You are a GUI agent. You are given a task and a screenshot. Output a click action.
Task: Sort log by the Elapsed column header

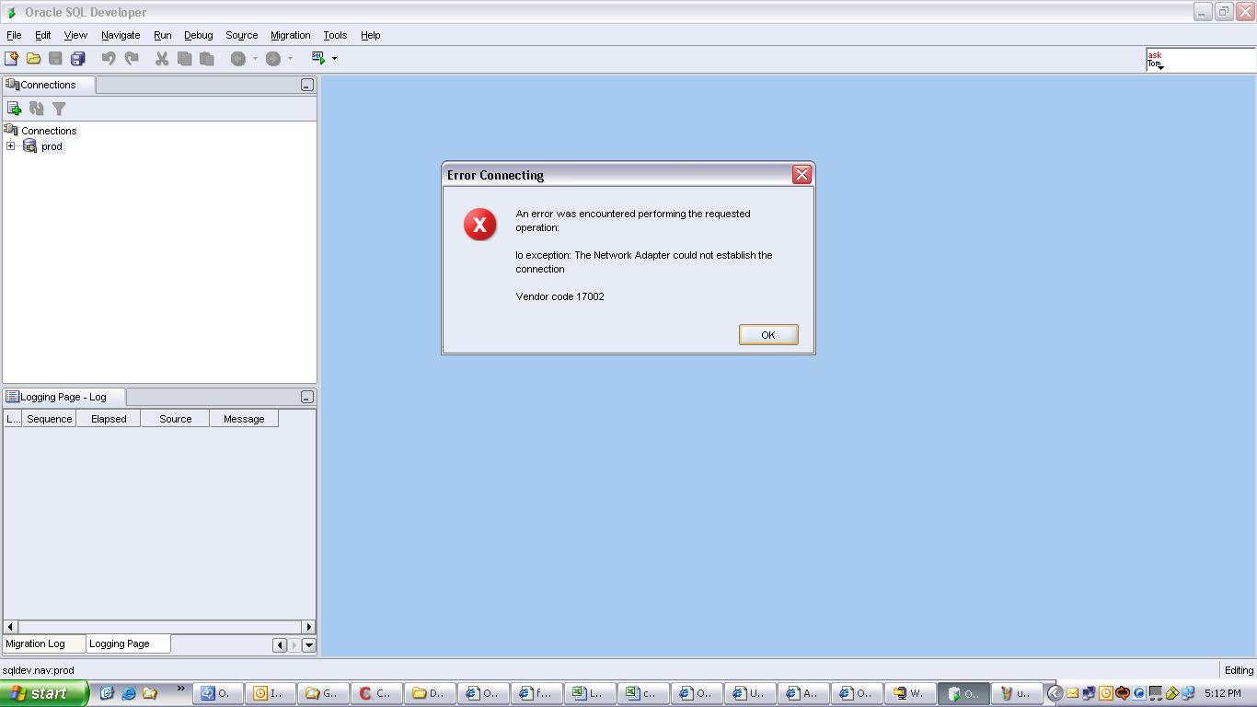tap(109, 419)
